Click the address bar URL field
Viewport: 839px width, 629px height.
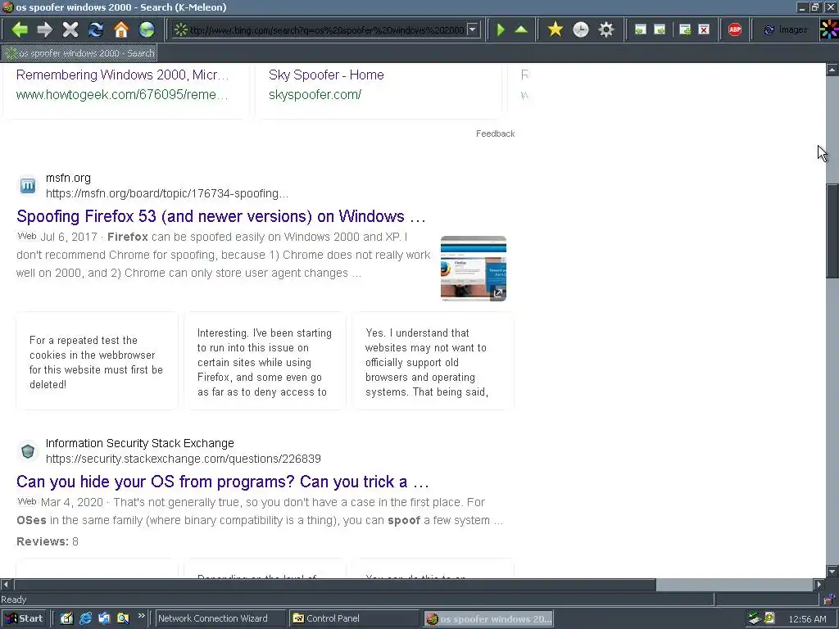(326, 30)
